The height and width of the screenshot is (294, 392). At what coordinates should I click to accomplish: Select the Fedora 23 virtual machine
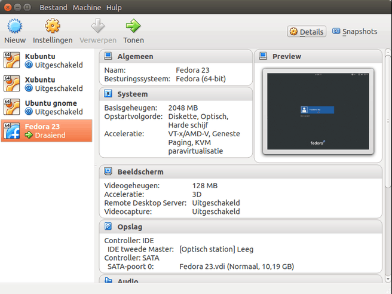coord(47,130)
